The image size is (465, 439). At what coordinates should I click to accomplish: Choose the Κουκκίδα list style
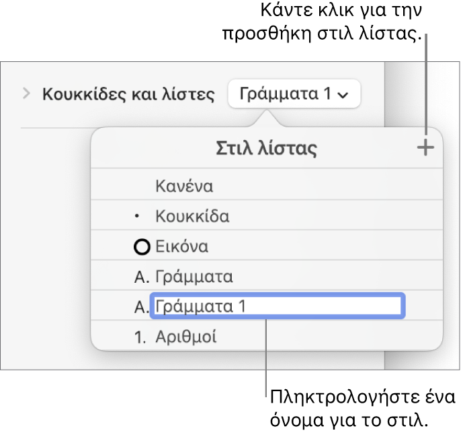pyautogui.click(x=266, y=215)
